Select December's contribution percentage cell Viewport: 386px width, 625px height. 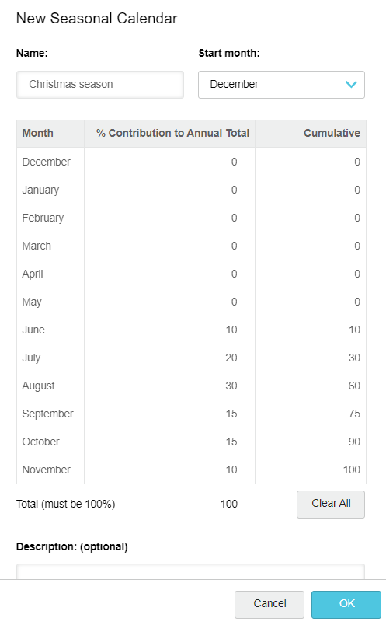point(169,162)
